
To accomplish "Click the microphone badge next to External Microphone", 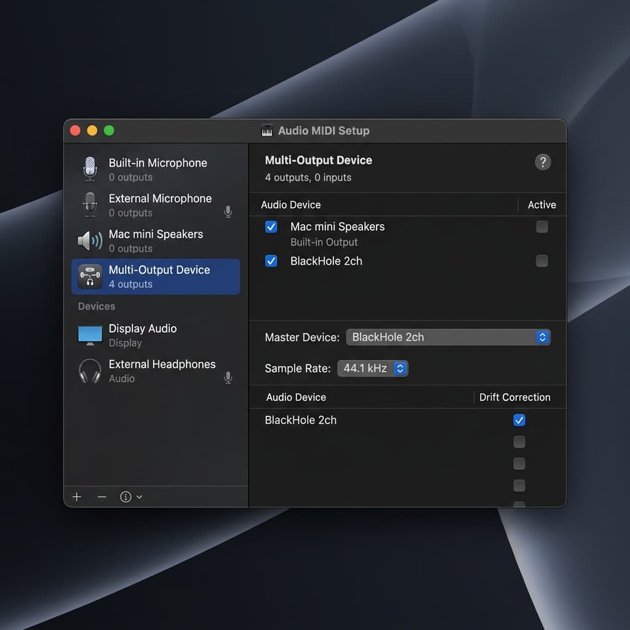I will (228, 211).
